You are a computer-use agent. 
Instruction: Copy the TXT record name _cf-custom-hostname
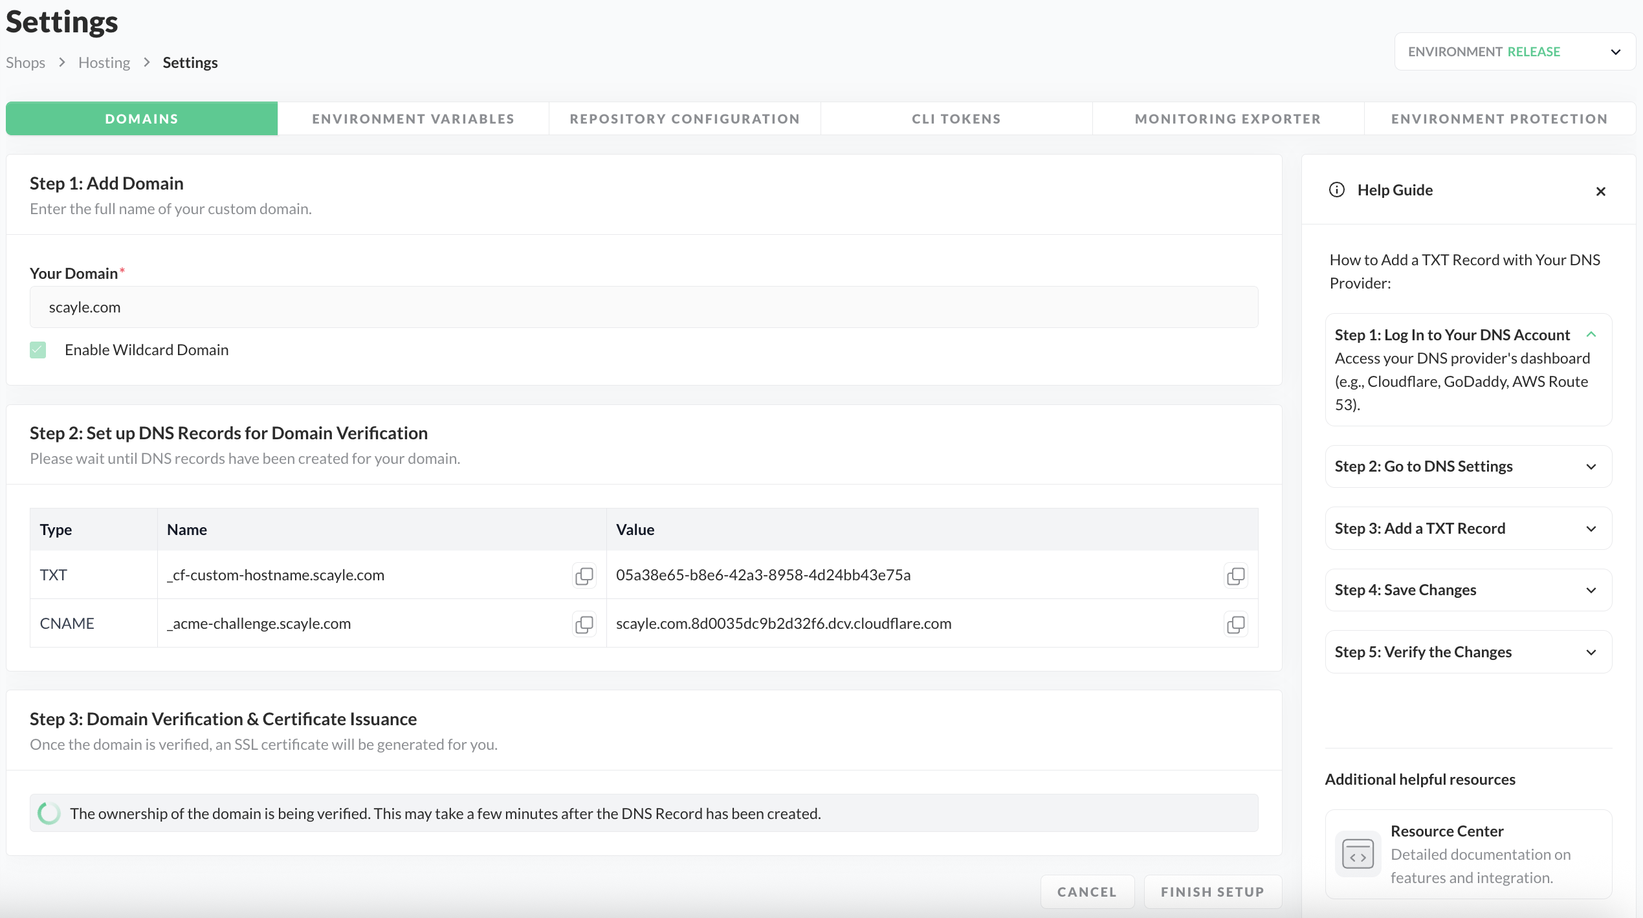[x=584, y=575]
